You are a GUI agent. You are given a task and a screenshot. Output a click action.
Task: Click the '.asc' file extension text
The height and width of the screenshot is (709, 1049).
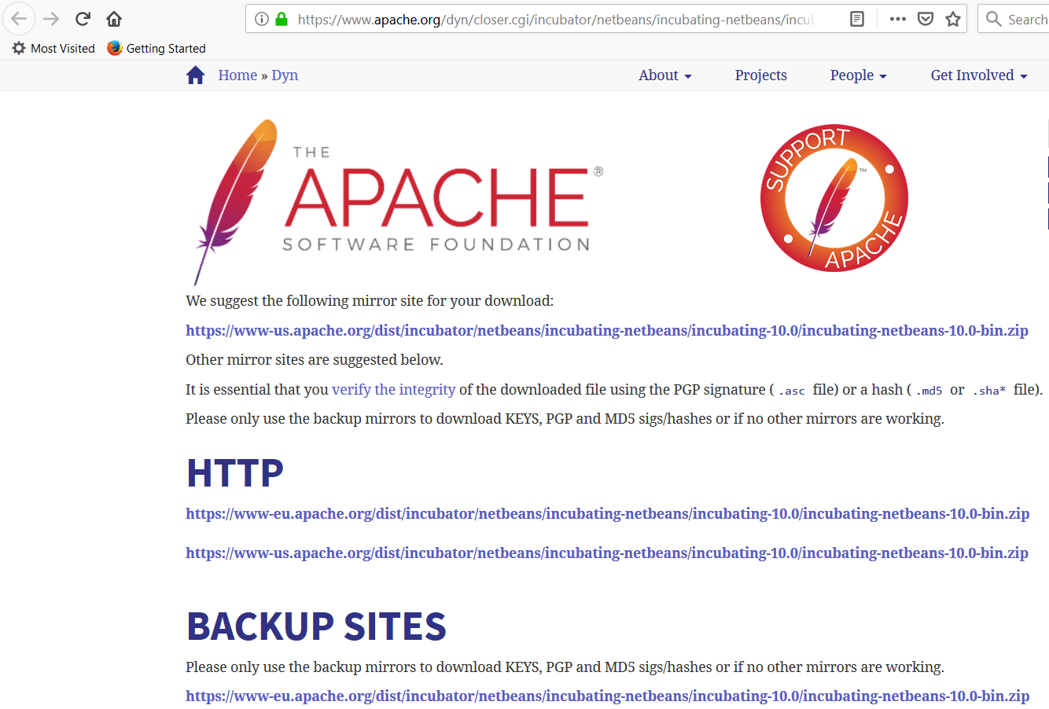(x=792, y=391)
